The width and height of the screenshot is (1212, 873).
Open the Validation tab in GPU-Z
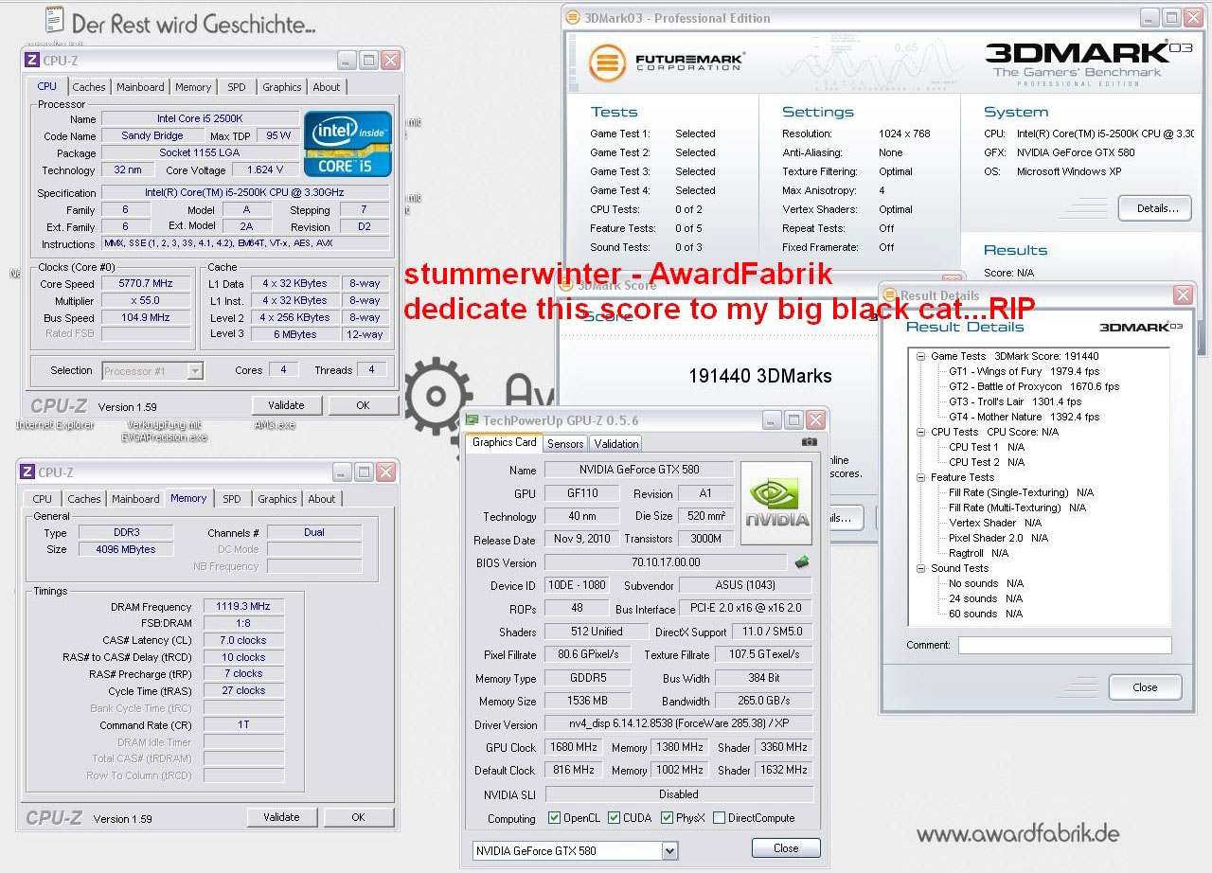616,444
